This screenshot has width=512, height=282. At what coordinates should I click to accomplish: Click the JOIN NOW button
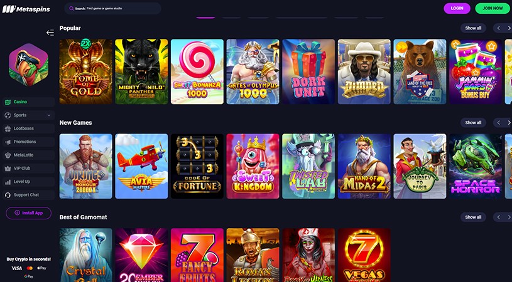[493, 9]
